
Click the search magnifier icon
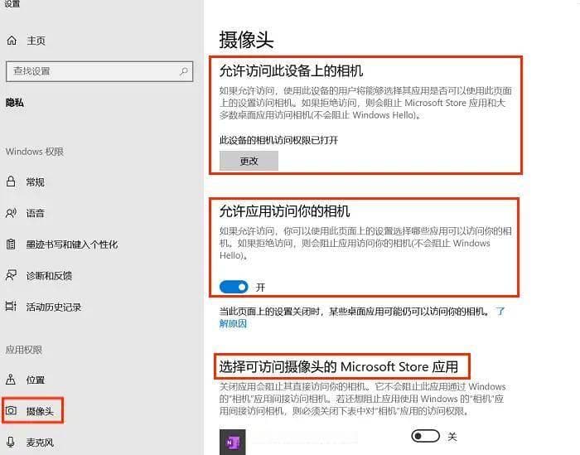(183, 71)
